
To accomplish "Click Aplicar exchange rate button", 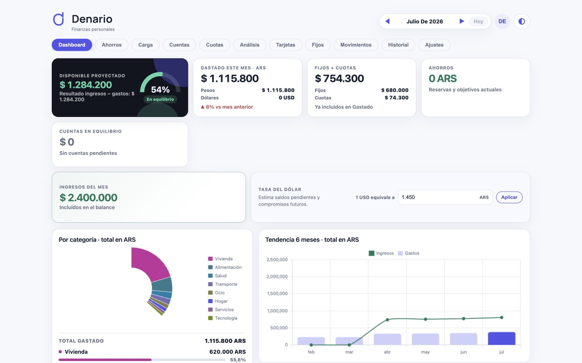I will tap(509, 197).
